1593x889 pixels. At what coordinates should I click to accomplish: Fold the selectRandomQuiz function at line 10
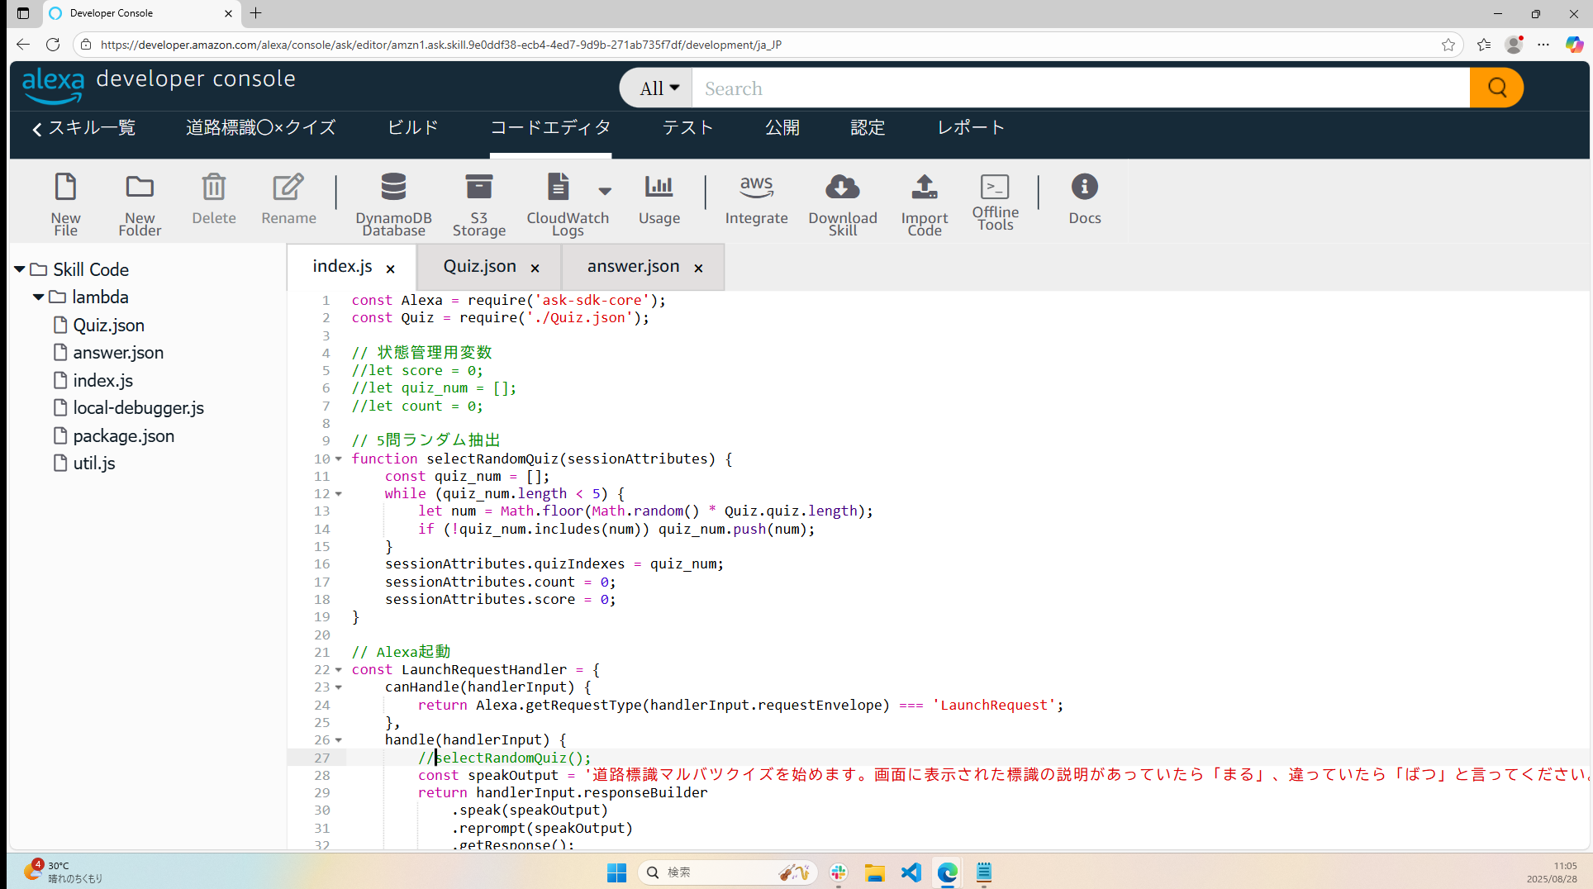(339, 459)
